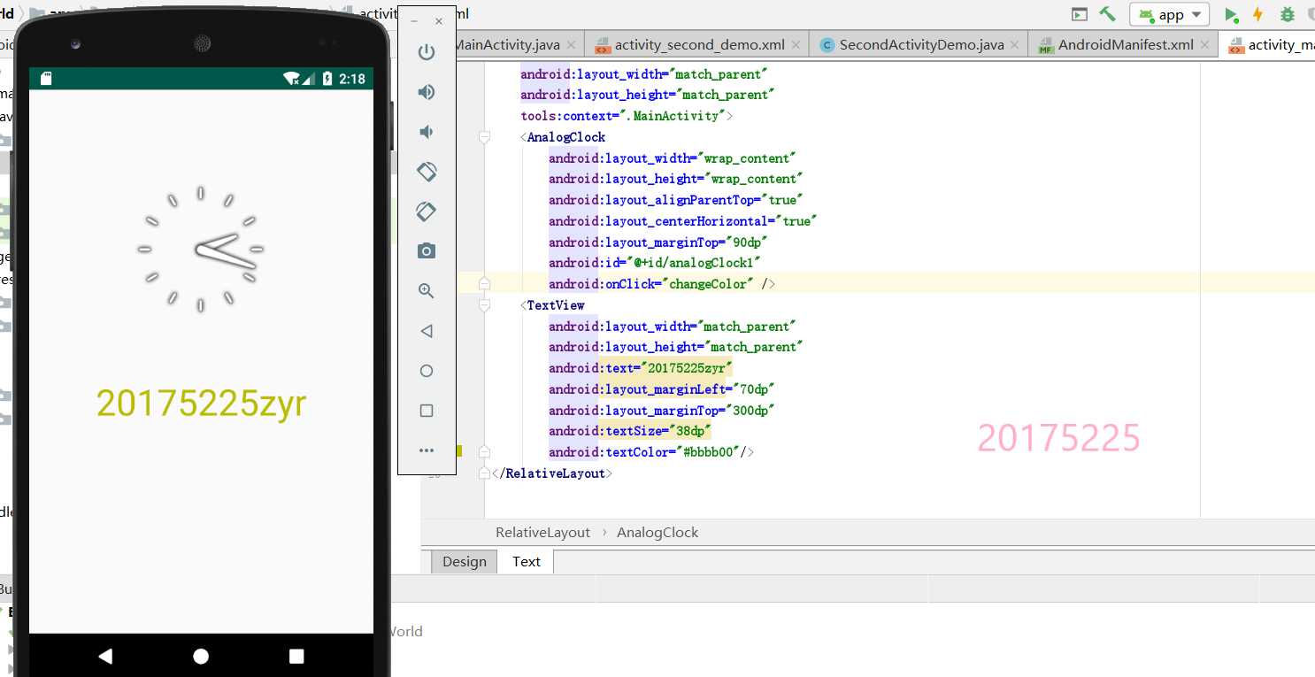Image resolution: width=1315 pixels, height=677 pixels.
Task: Click the "20175225zyr" text attribute value
Action: pyautogui.click(x=687, y=368)
